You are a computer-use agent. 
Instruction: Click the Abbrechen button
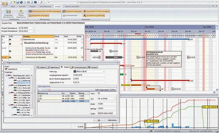click(x=112, y=120)
